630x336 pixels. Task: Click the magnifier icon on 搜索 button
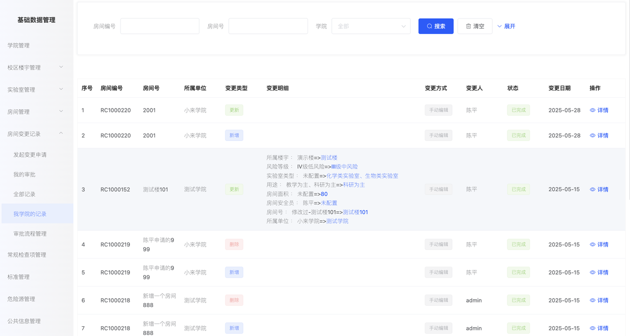point(429,27)
